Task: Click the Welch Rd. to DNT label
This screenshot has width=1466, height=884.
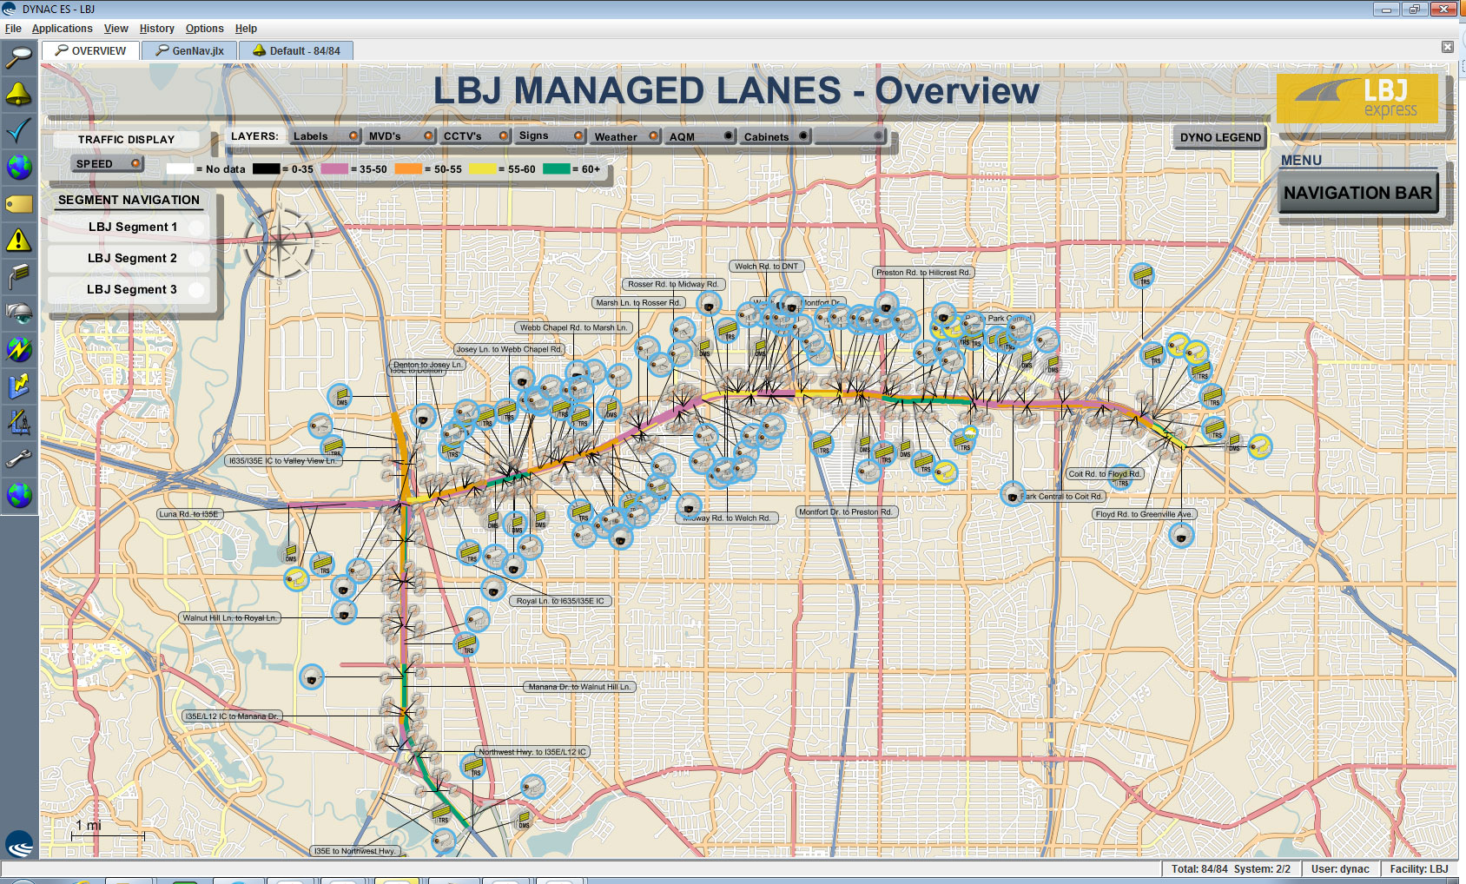Action: coord(766,267)
